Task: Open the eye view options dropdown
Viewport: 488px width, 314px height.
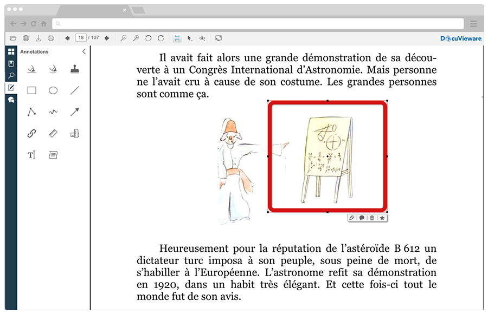Action: pos(202,38)
